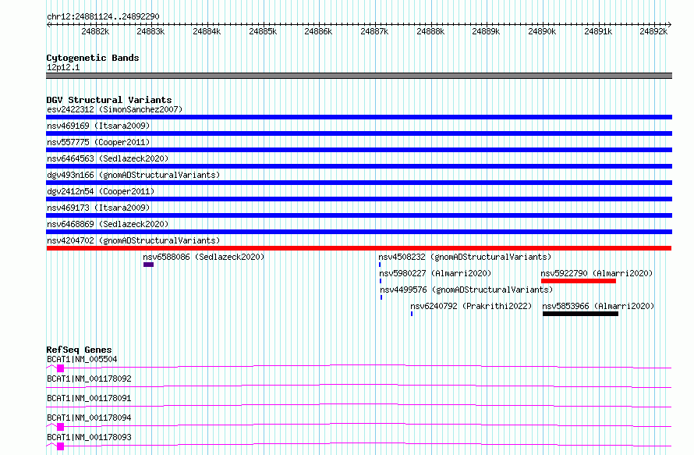Click the RefSeq Genes track title
Viewport: 694px width, 455px height.
[x=79, y=350]
